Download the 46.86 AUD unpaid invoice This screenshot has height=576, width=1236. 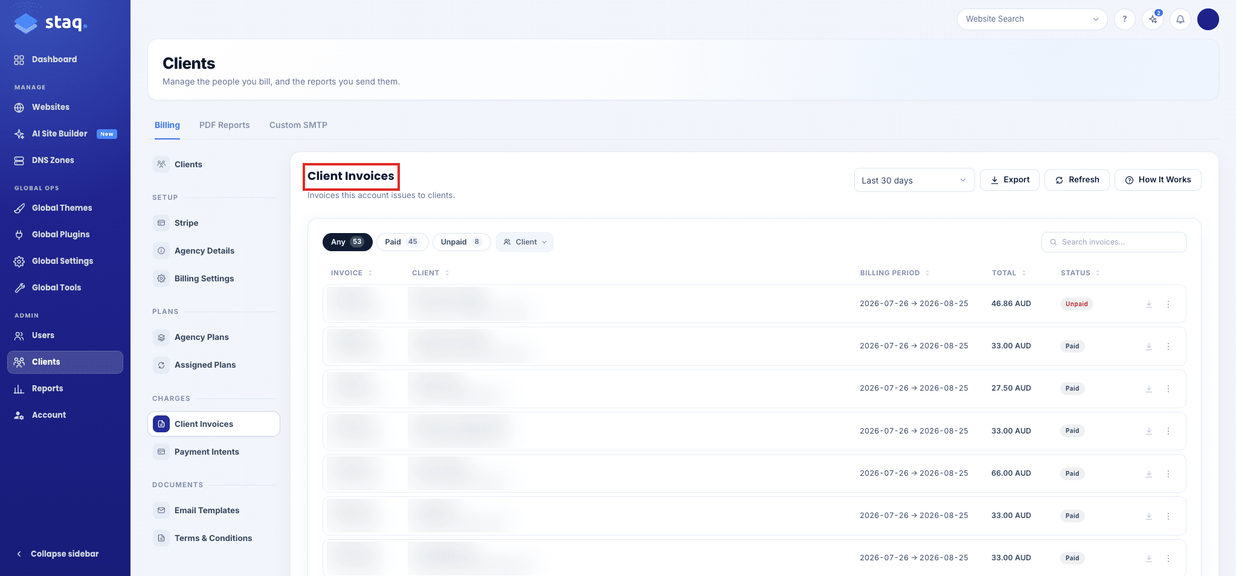point(1149,304)
